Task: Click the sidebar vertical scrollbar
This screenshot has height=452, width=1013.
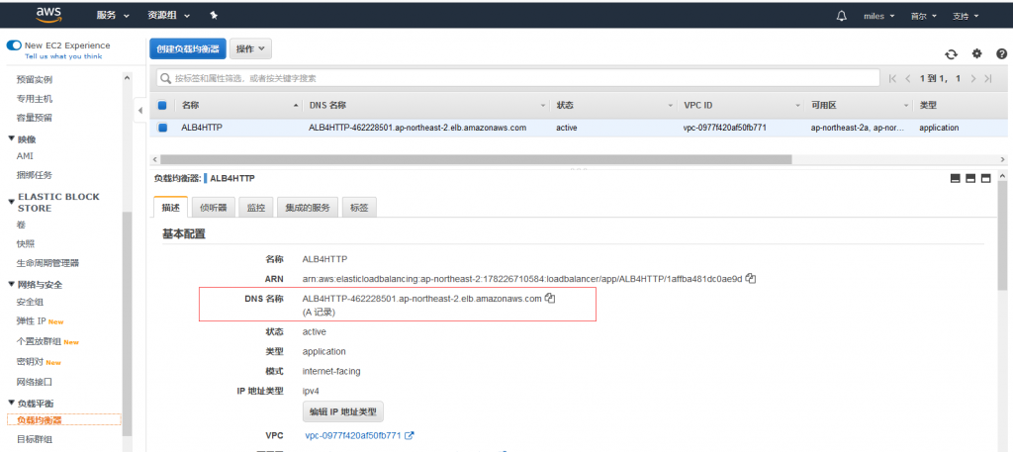Action: pyautogui.click(x=127, y=322)
